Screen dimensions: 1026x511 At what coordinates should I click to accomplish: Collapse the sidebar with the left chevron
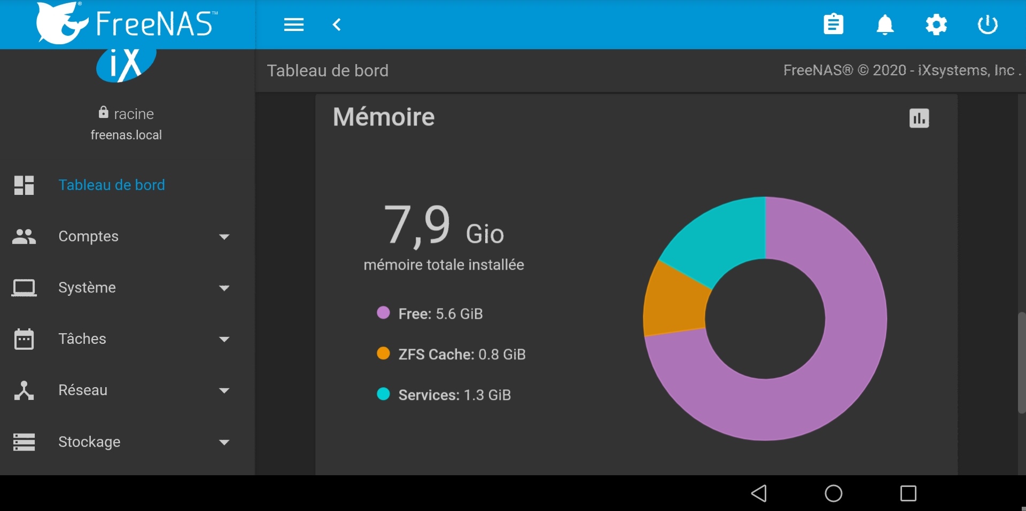337,25
